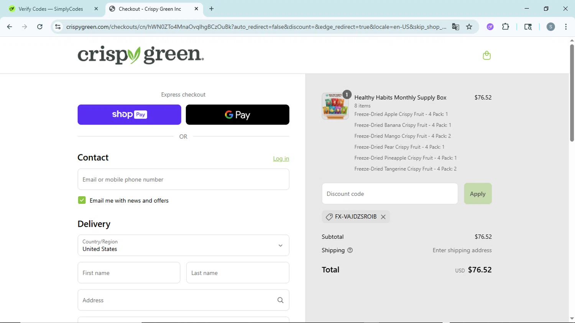This screenshot has height=323, width=575.
Task: Click the scrollbar down arrow
Action: pos(572,318)
